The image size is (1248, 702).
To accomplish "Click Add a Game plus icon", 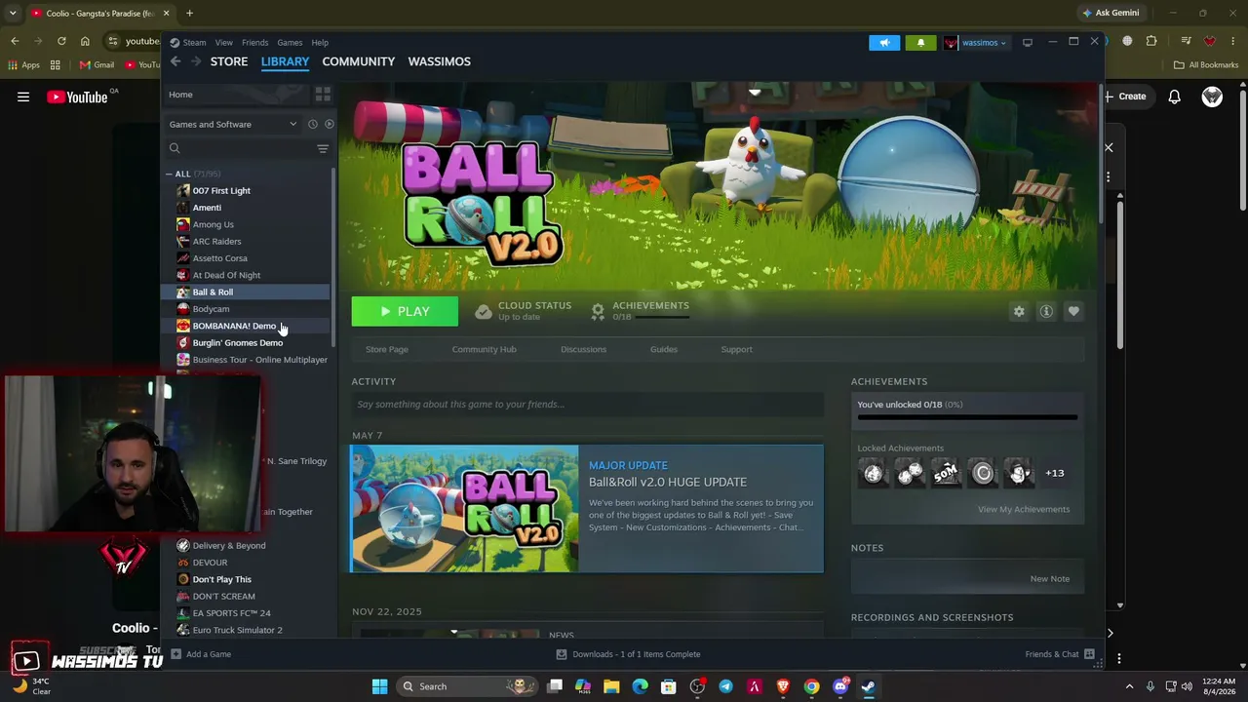I will point(175,654).
